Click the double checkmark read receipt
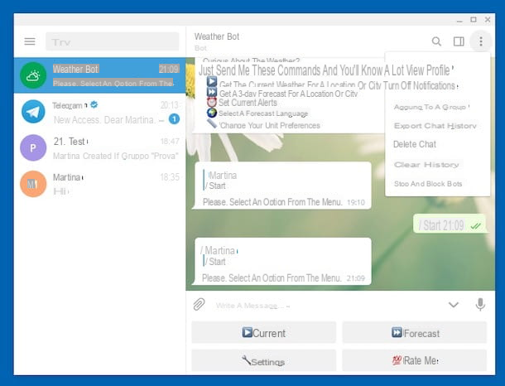The width and height of the screenshot is (505, 386). point(475,226)
